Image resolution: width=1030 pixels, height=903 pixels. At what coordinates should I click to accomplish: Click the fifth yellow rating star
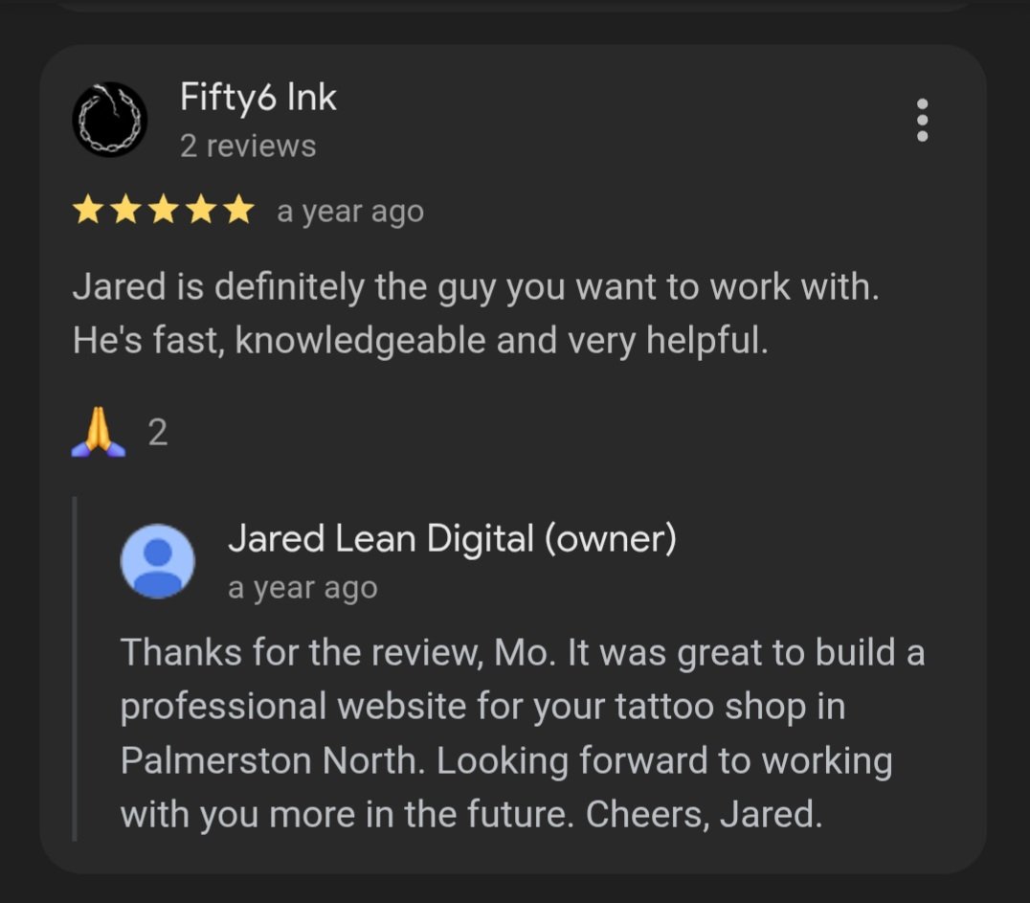point(238,211)
